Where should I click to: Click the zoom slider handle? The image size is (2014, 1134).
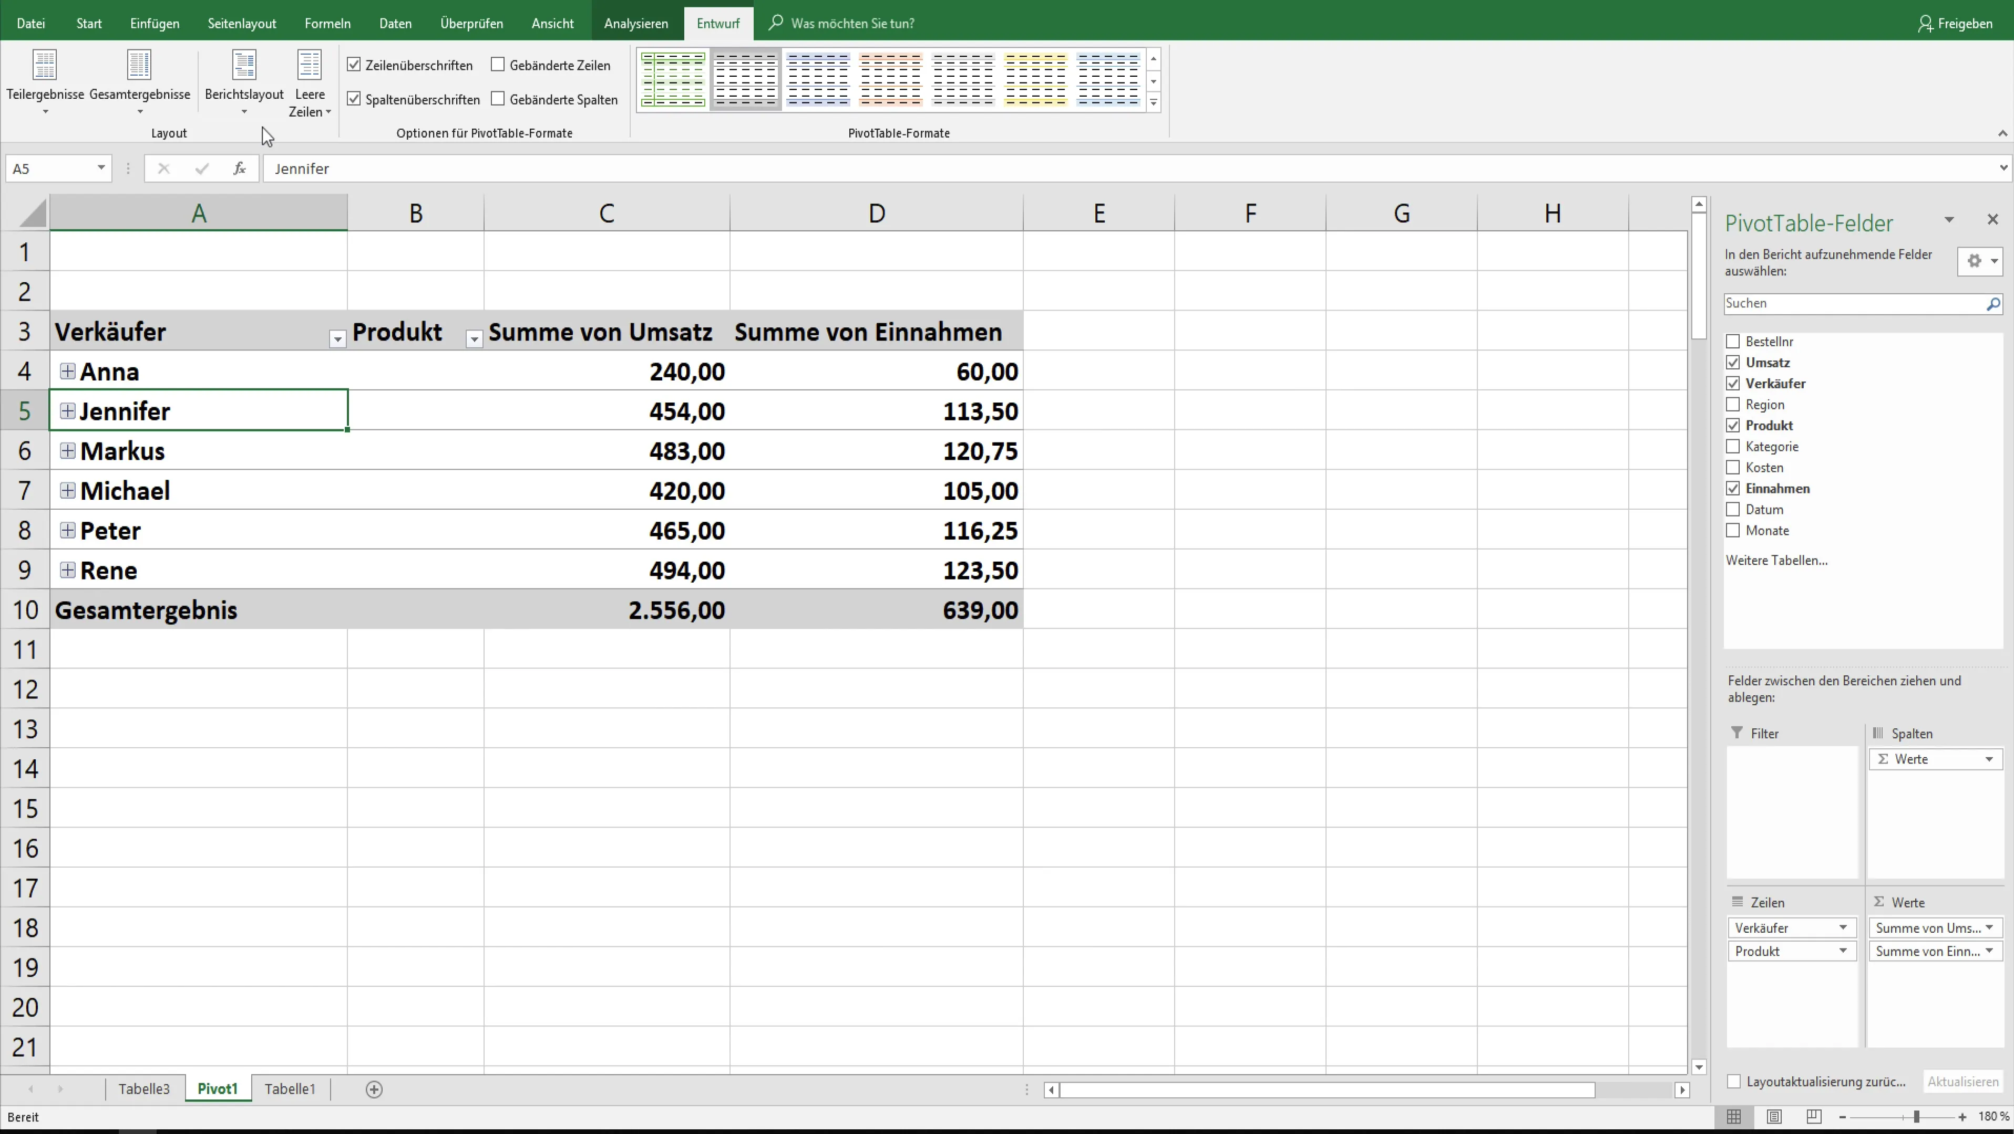point(1916,1118)
